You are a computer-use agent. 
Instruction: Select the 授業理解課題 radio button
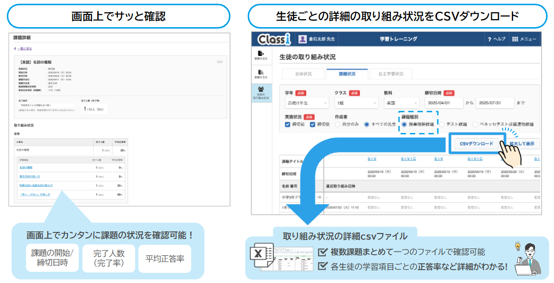[404, 124]
